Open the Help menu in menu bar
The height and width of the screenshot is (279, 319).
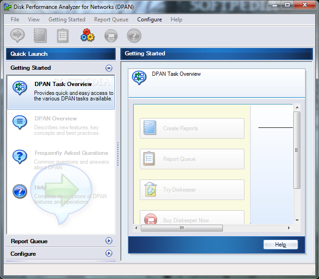[x=176, y=20]
